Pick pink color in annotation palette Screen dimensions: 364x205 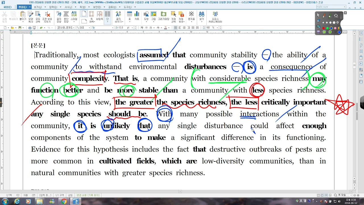335,28
